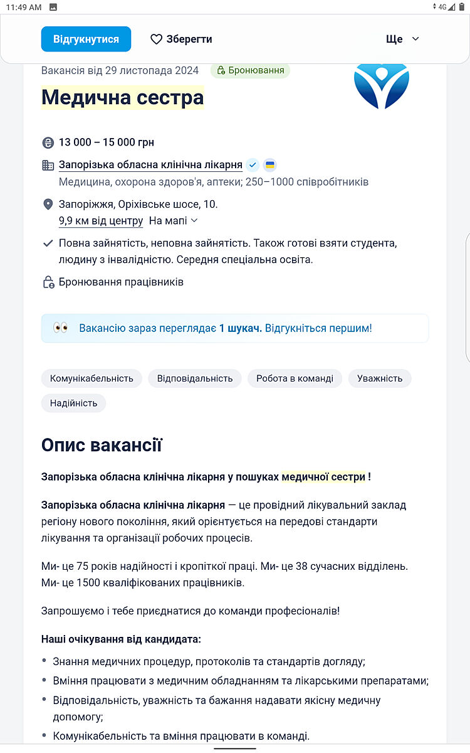Image resolution: width=470 pixels, height=753 pixels.
Task: Click the hryvnia salary icon
Action: pos(48,142)
